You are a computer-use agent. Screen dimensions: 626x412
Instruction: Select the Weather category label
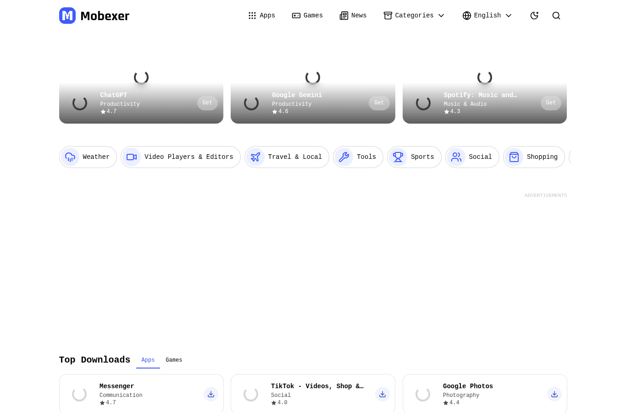click(96, 157)
